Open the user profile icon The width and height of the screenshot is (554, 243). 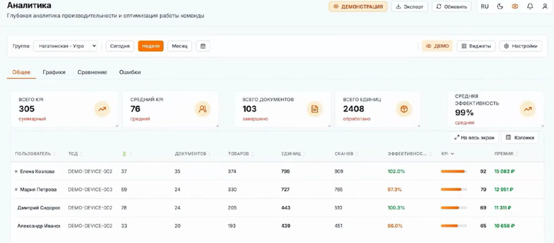point(545,6)
